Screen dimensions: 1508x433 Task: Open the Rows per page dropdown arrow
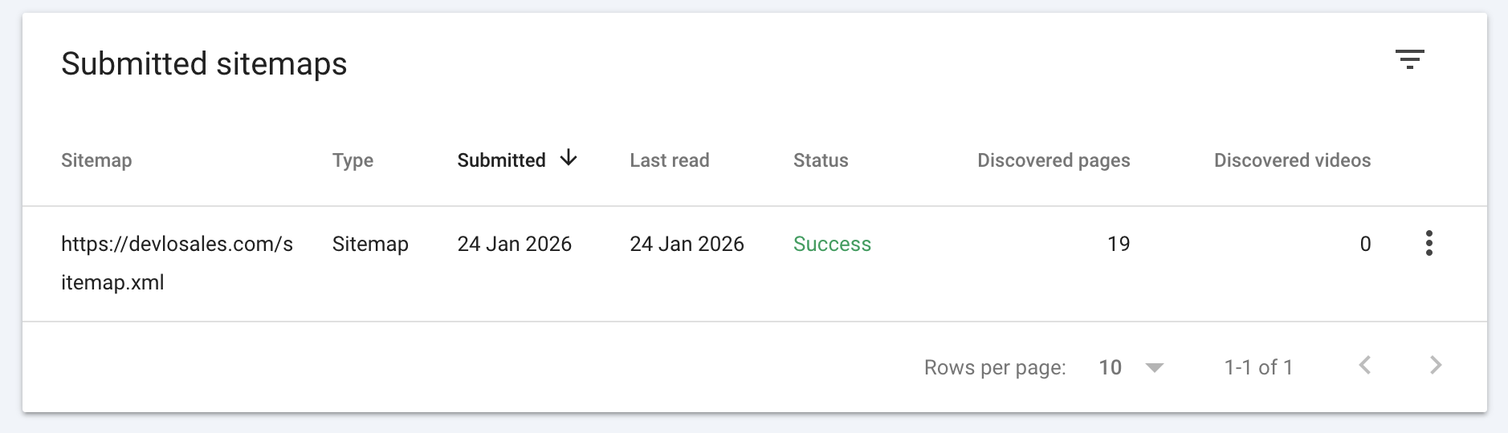[x=1154, y=367]
